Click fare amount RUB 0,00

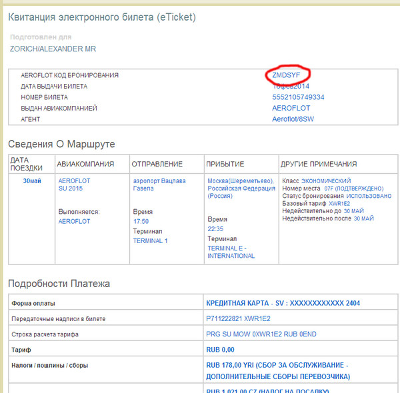click(220, 350)
